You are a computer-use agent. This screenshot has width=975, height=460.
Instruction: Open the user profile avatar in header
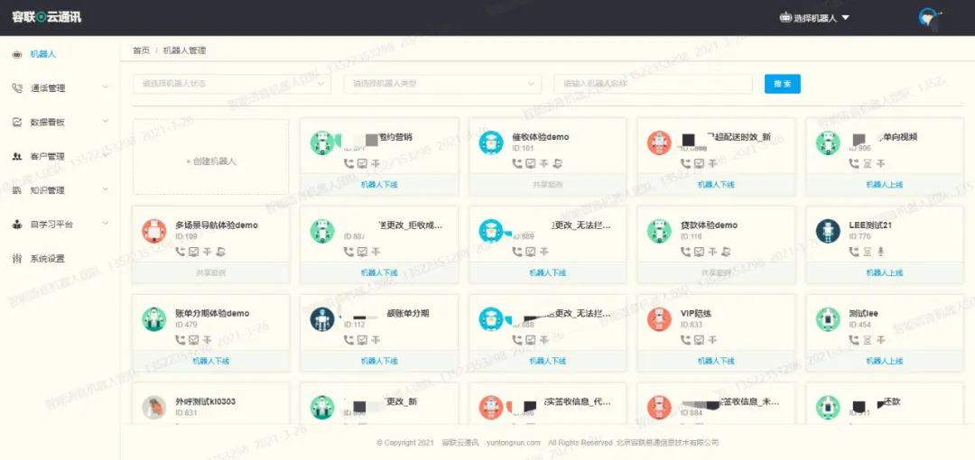(x=929, y=17)
